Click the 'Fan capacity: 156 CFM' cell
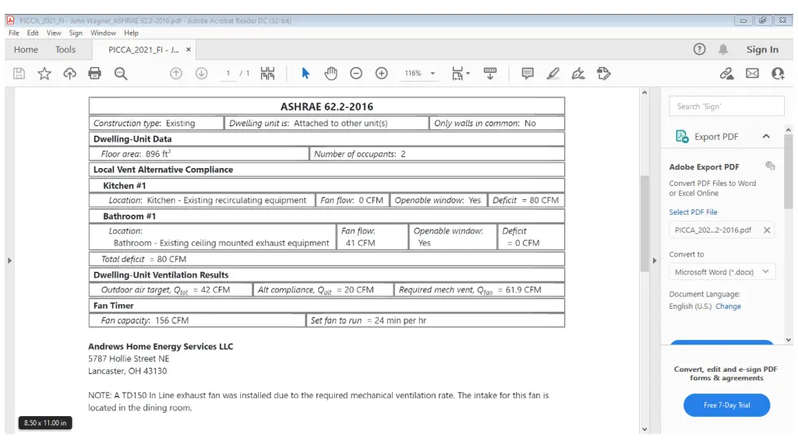The height and width of the screenshot is (448, 798). click(197, 320)
